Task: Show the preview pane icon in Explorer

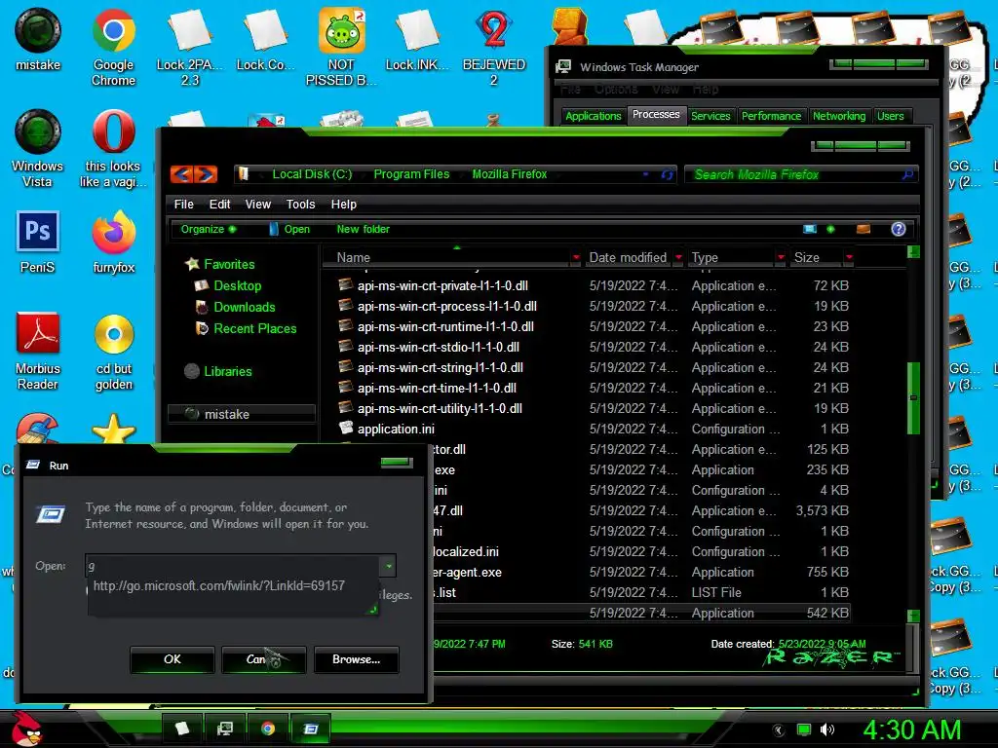Action: coord(864,229)
